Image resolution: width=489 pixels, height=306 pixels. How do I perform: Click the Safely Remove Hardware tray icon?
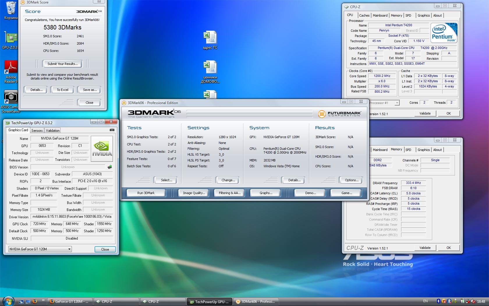click(454, 301)
